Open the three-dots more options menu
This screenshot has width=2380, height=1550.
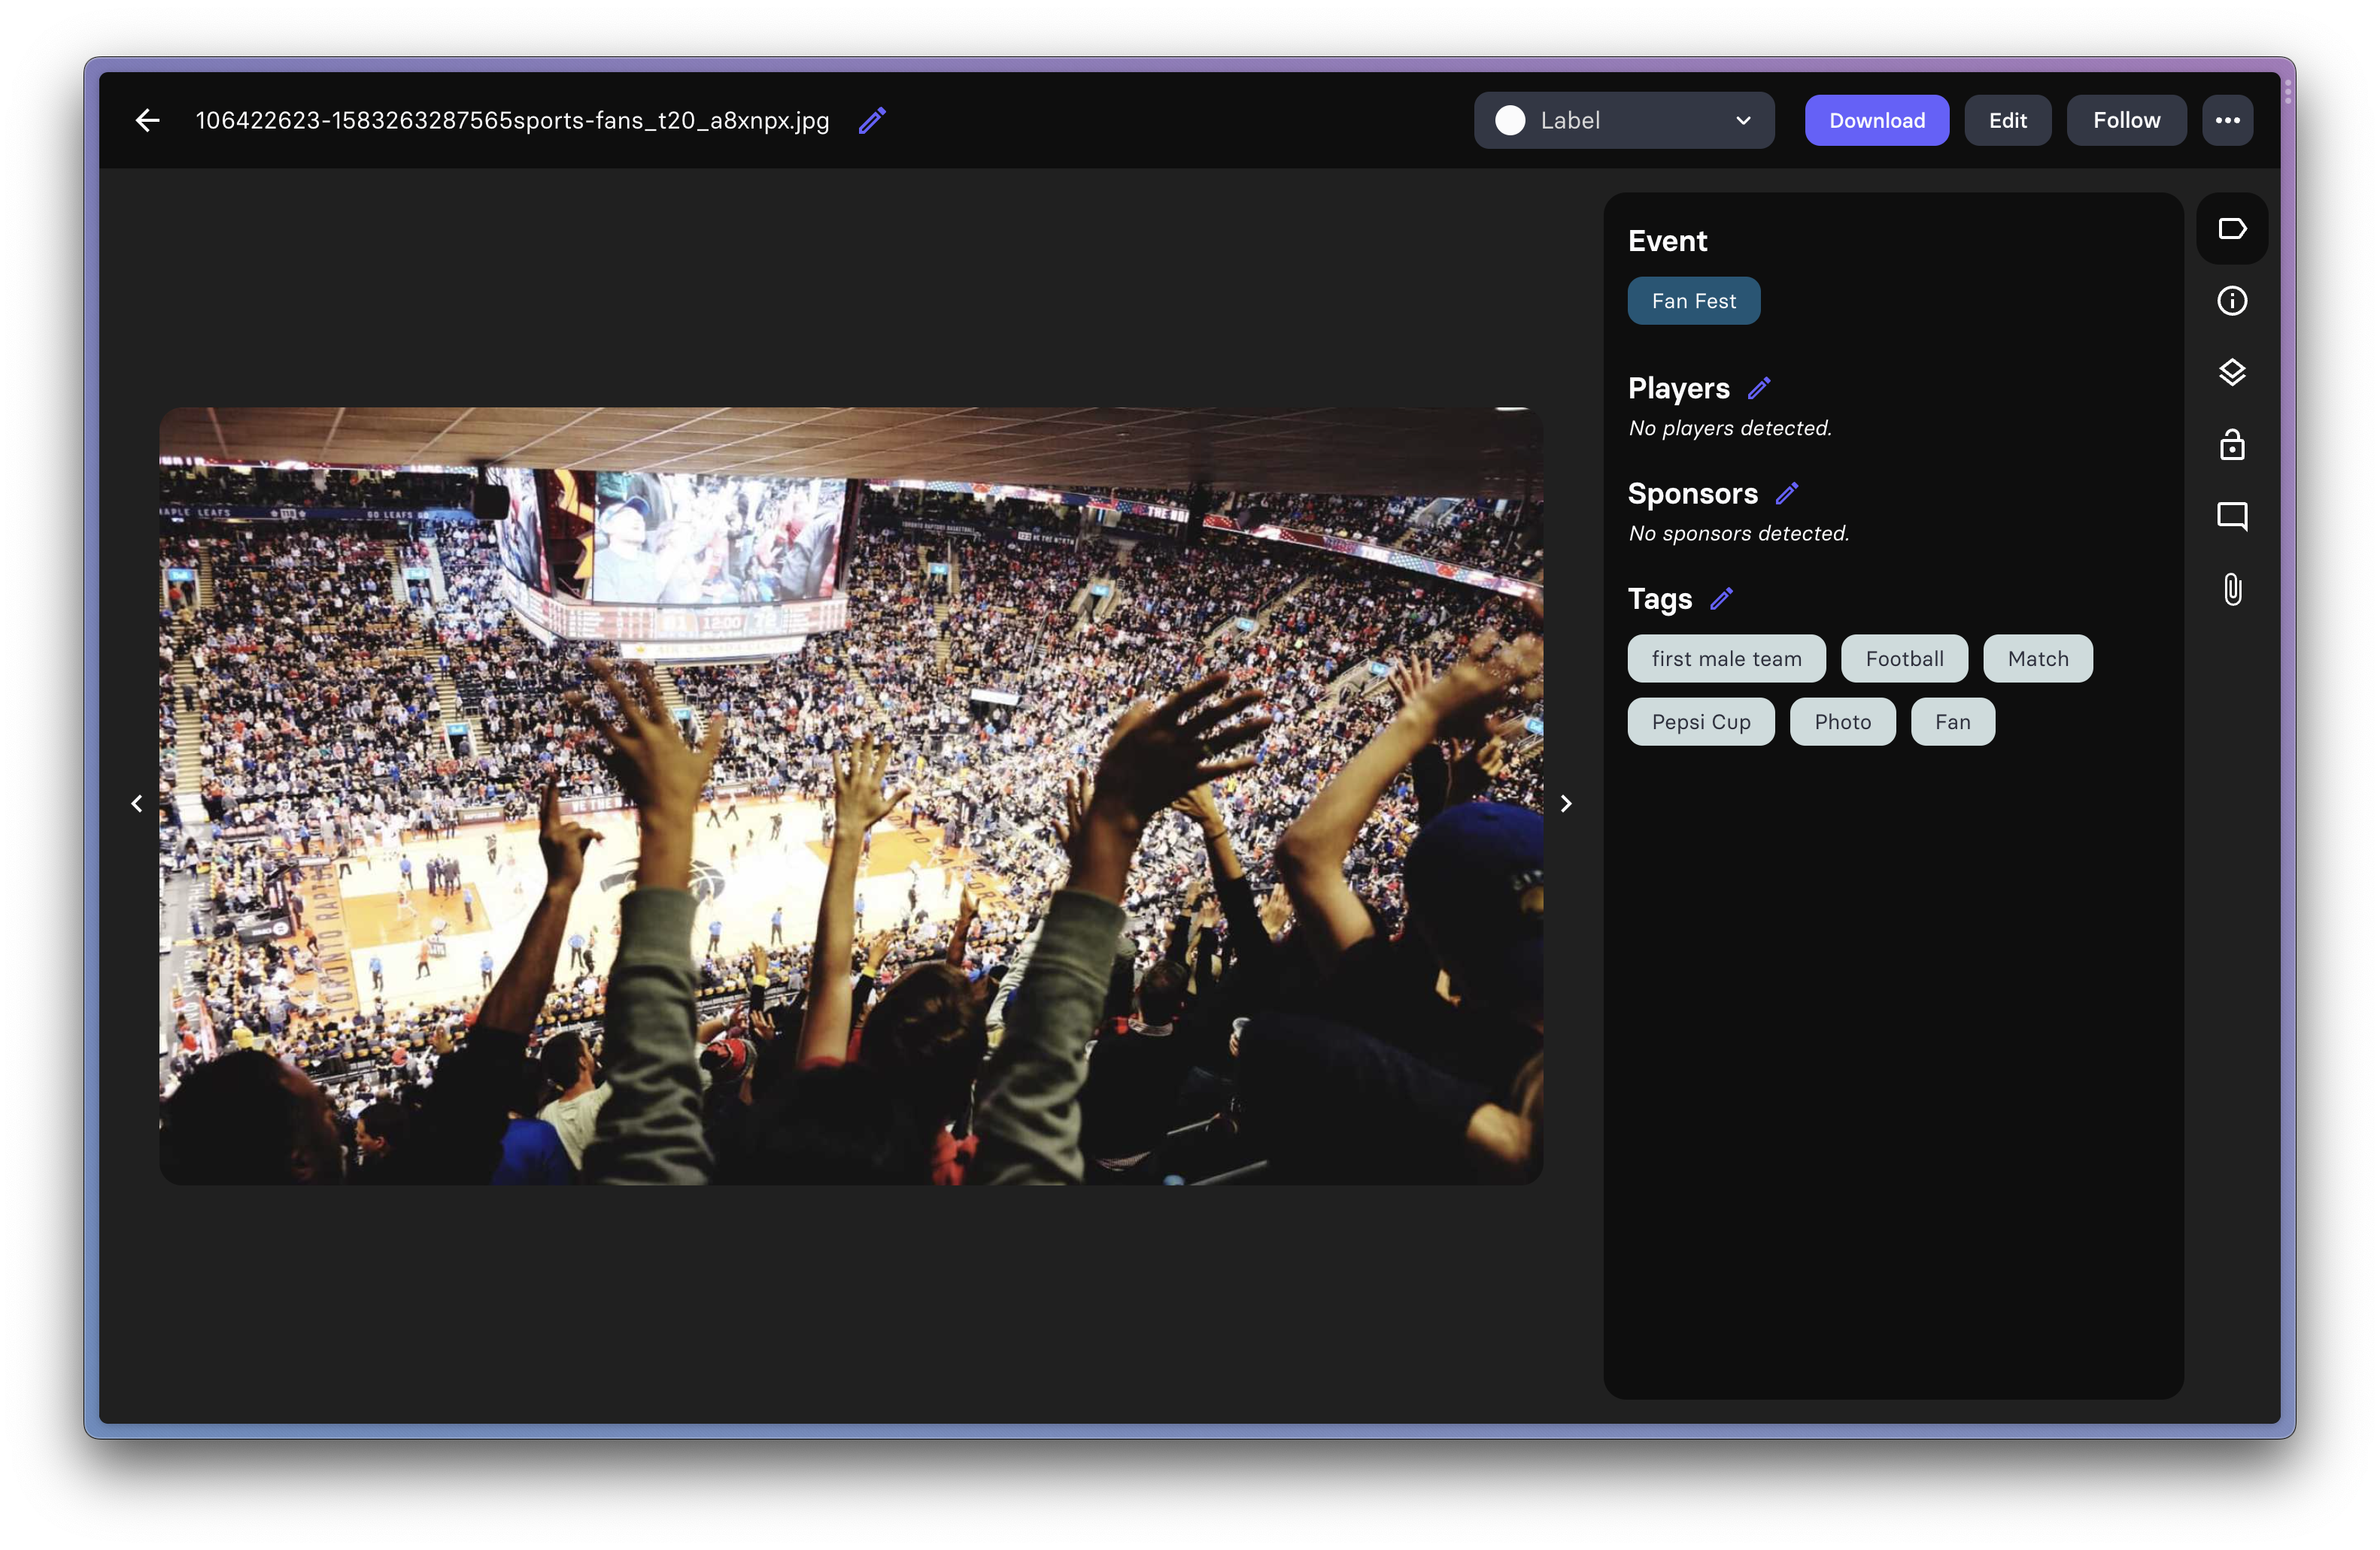pos(2227,120)
